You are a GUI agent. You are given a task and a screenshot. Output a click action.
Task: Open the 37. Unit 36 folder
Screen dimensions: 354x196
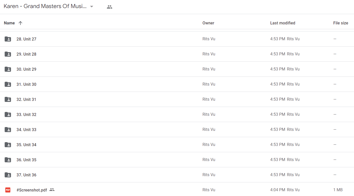pos(26,175)
